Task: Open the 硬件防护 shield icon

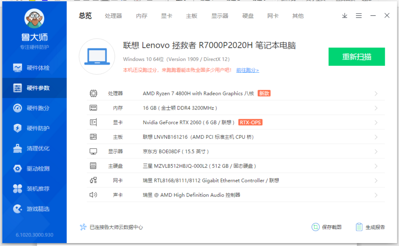Action: click(x=17, y=128)
